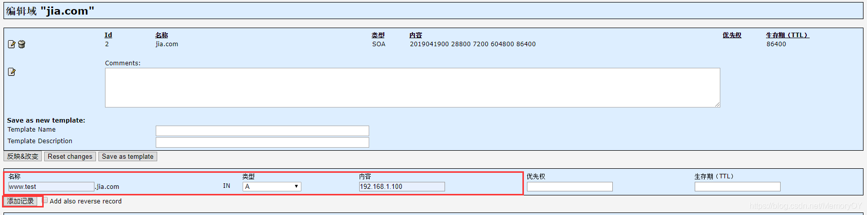The width and height of the screenshot is (867, 215).
Task: Click the 添加记录 add record button
Action: [x=21, y=201]
